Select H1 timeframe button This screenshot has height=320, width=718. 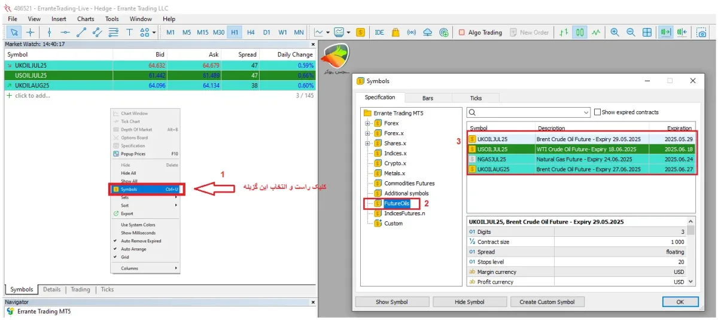tap(235, 32)
